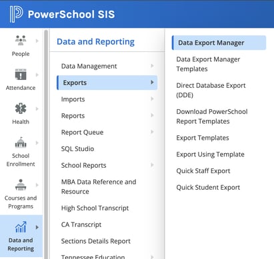This screenshot has width=274, height=259.
Task: Open Export Templates link
Action: (x=203, y=138)
